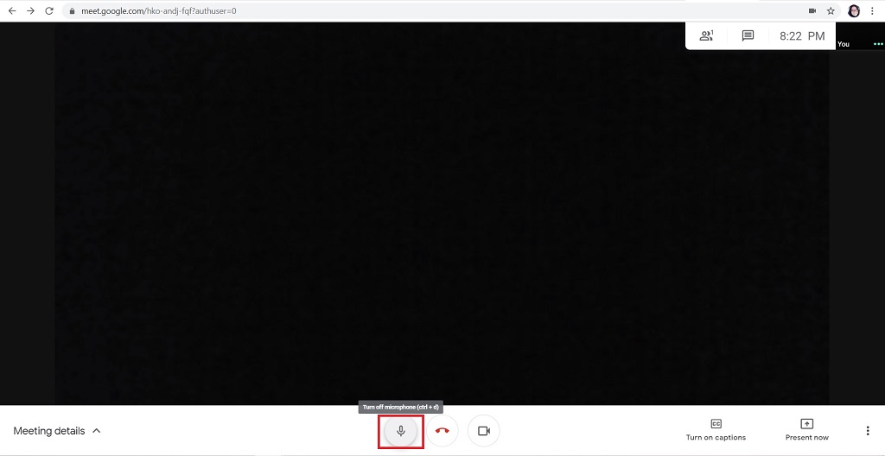Hang up with the red phone button
885x456 pixels.
(442, 431)
